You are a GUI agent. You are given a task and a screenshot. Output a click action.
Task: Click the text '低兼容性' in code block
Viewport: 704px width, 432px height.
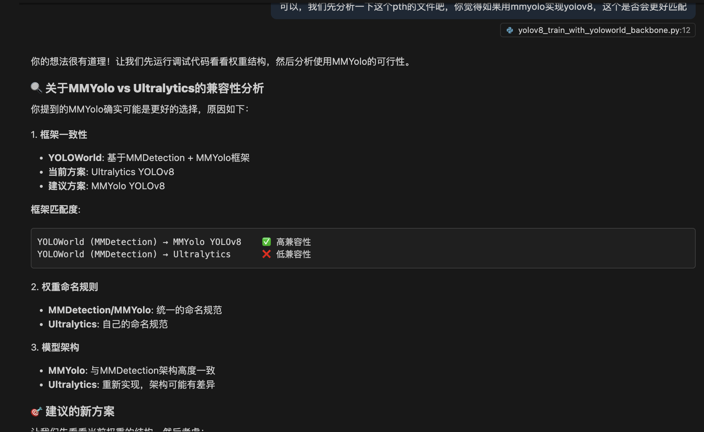tap(294, 254)
